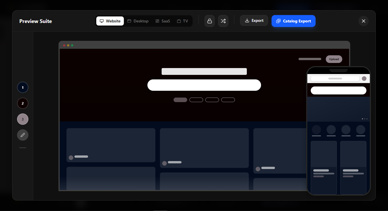This screenshot has width=388, height=211.
Task: Toggle the lock icon button
Action: pyautogui.click(x=210, y=21)
